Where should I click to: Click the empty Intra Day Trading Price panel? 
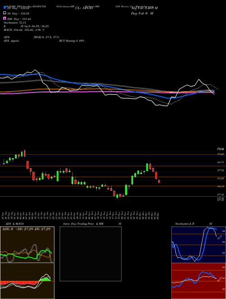[x=90, y=254]
